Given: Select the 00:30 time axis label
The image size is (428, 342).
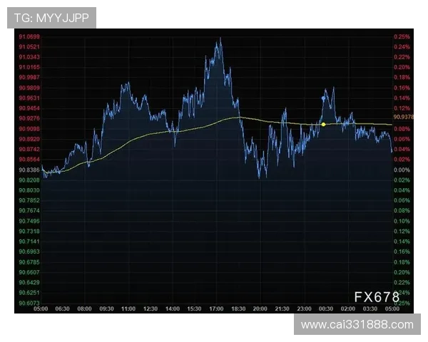Looking at the screenshot, I should tap(326, 309).
